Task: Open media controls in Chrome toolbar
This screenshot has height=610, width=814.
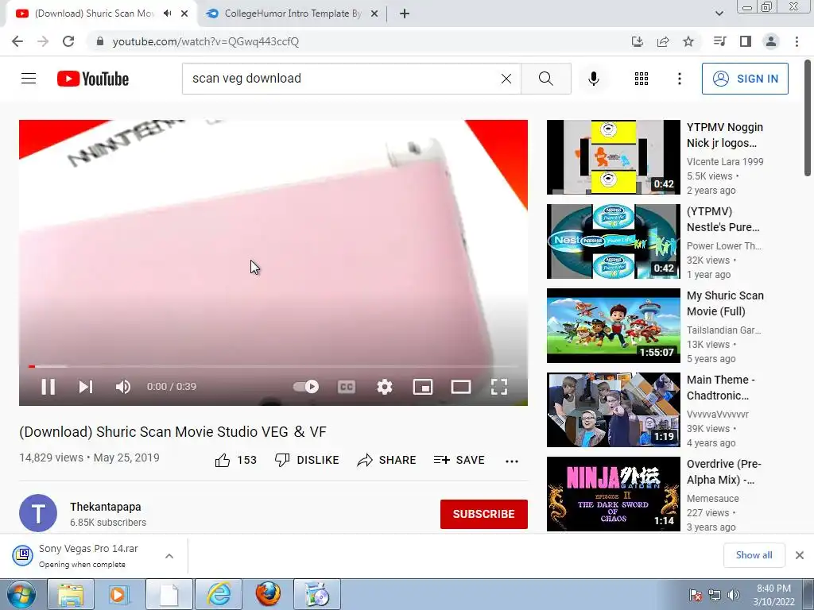Action: coord(719,41)
